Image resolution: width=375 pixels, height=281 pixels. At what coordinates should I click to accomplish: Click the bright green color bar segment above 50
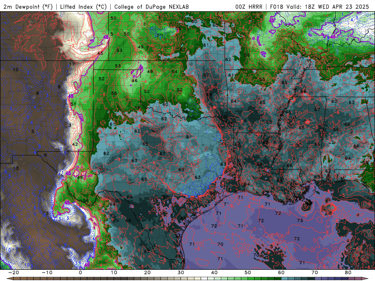tap(251, 279)
